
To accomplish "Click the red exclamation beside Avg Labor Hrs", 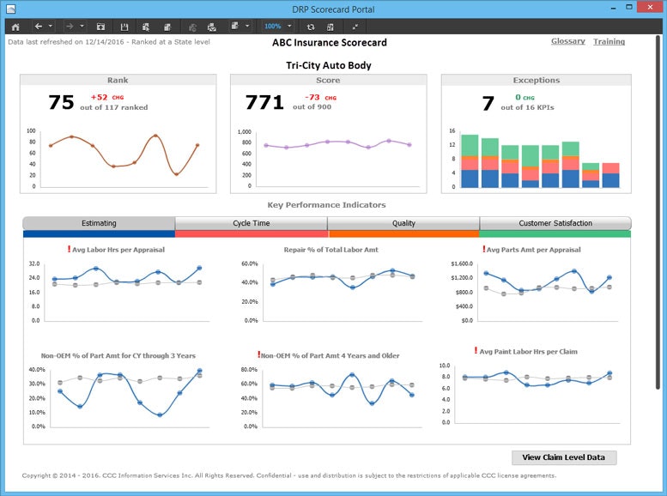I will pyautogui.click(x=69, y=250).
